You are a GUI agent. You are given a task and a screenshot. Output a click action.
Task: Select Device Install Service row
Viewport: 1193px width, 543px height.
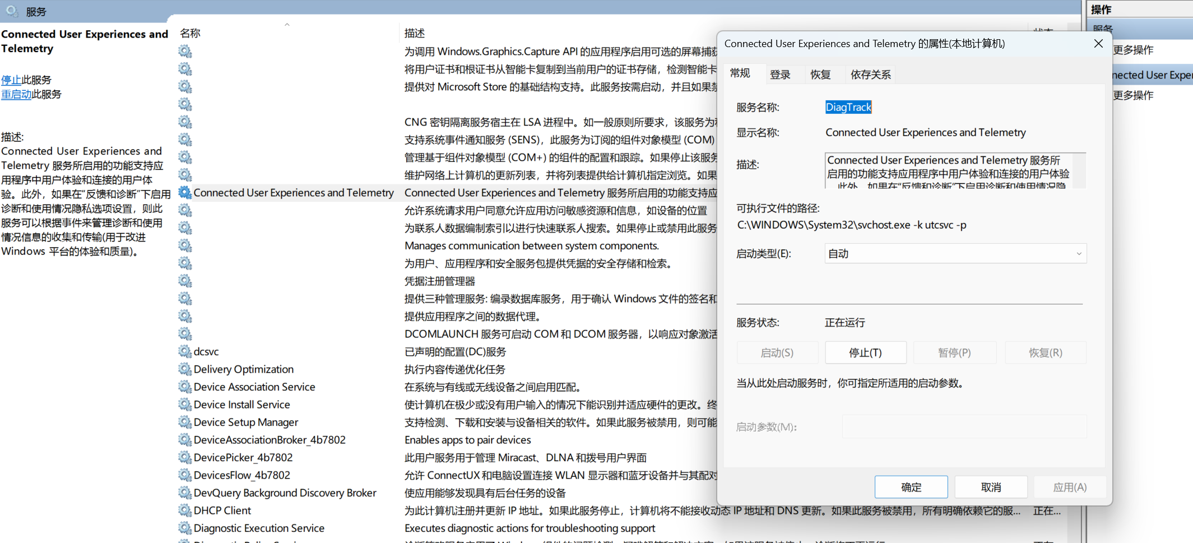coord(242,405)
